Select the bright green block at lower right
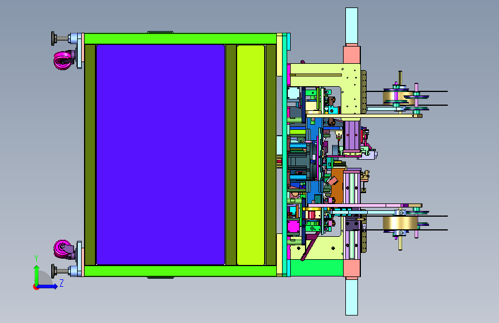Viewport: 499px width, 323px height. [x=317, y=268]
